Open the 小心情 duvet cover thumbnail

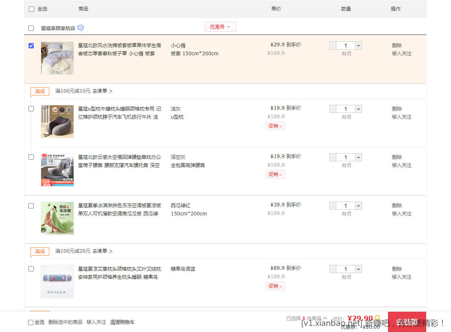pyautogui.click(x=57, y=58)
